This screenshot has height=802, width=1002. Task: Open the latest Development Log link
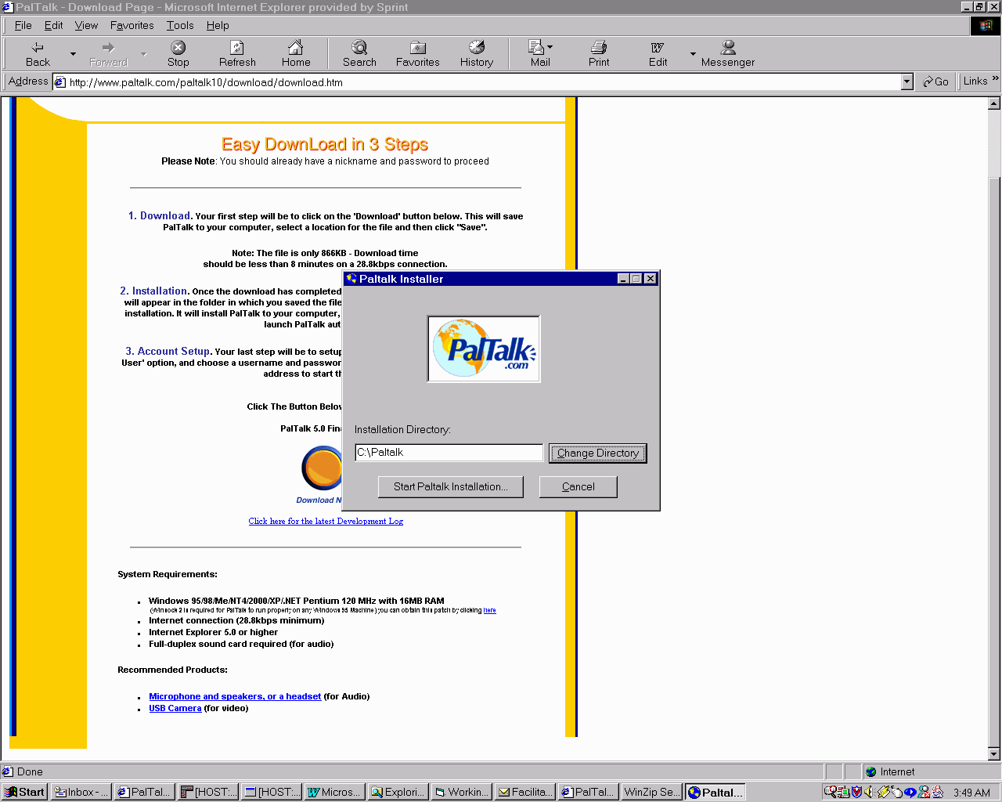point(326,521)
